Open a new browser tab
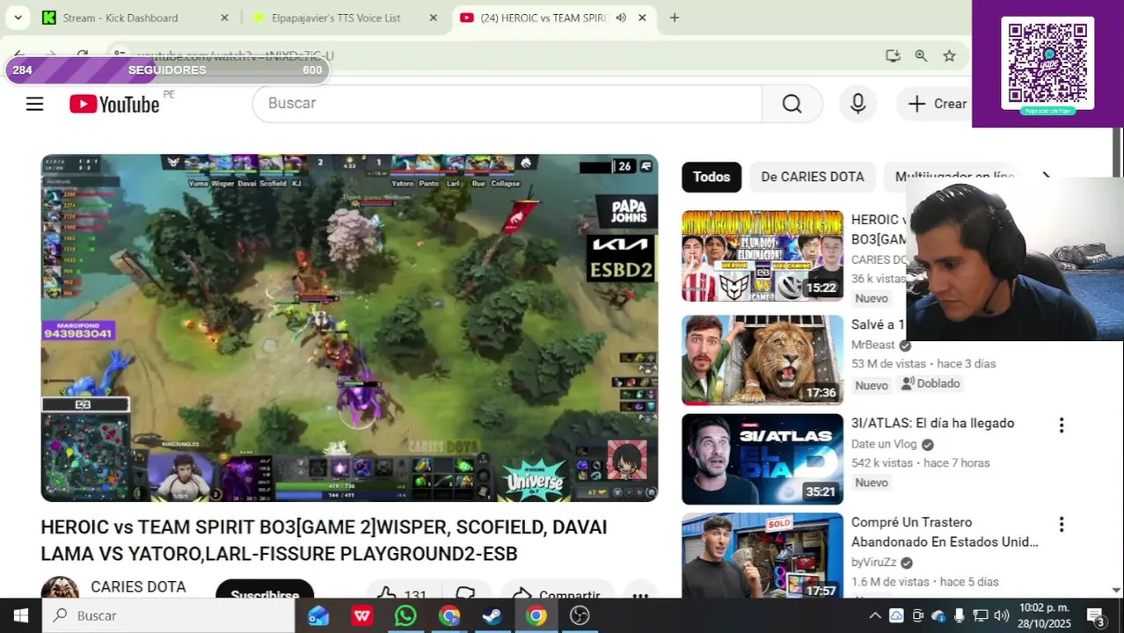 point(675,18)
